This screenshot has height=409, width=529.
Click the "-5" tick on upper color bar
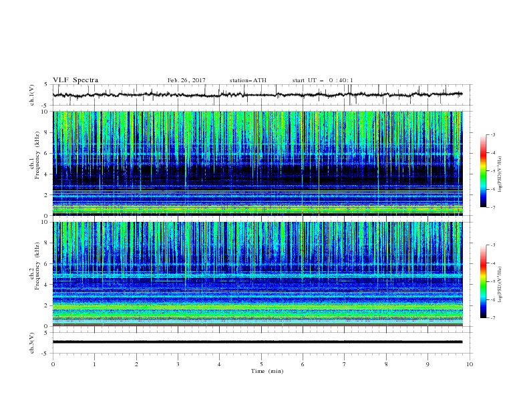[492, 171]
